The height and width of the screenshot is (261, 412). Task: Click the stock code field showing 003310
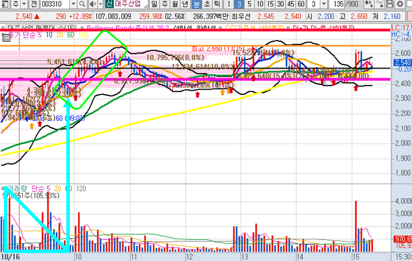click(x=54, y=4)
